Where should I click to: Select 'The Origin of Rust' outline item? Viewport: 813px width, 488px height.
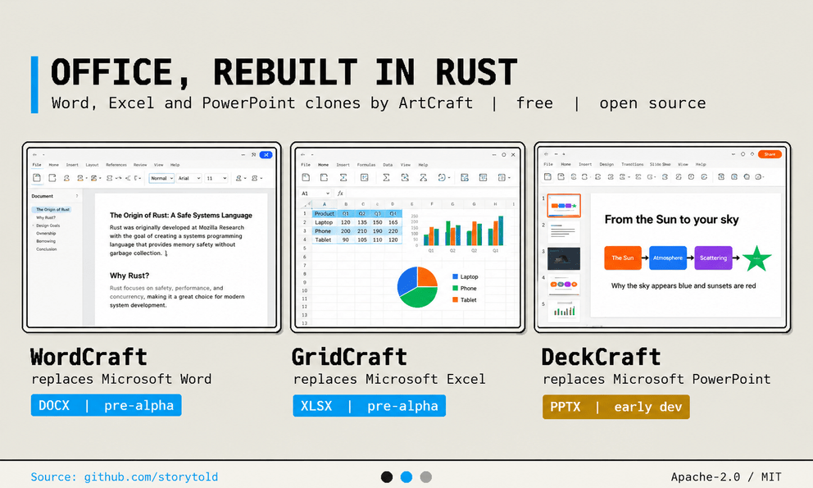click(52, 209)
